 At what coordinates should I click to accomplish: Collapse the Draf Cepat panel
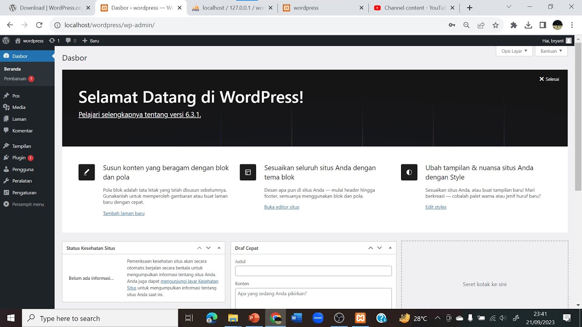(390, 248)
